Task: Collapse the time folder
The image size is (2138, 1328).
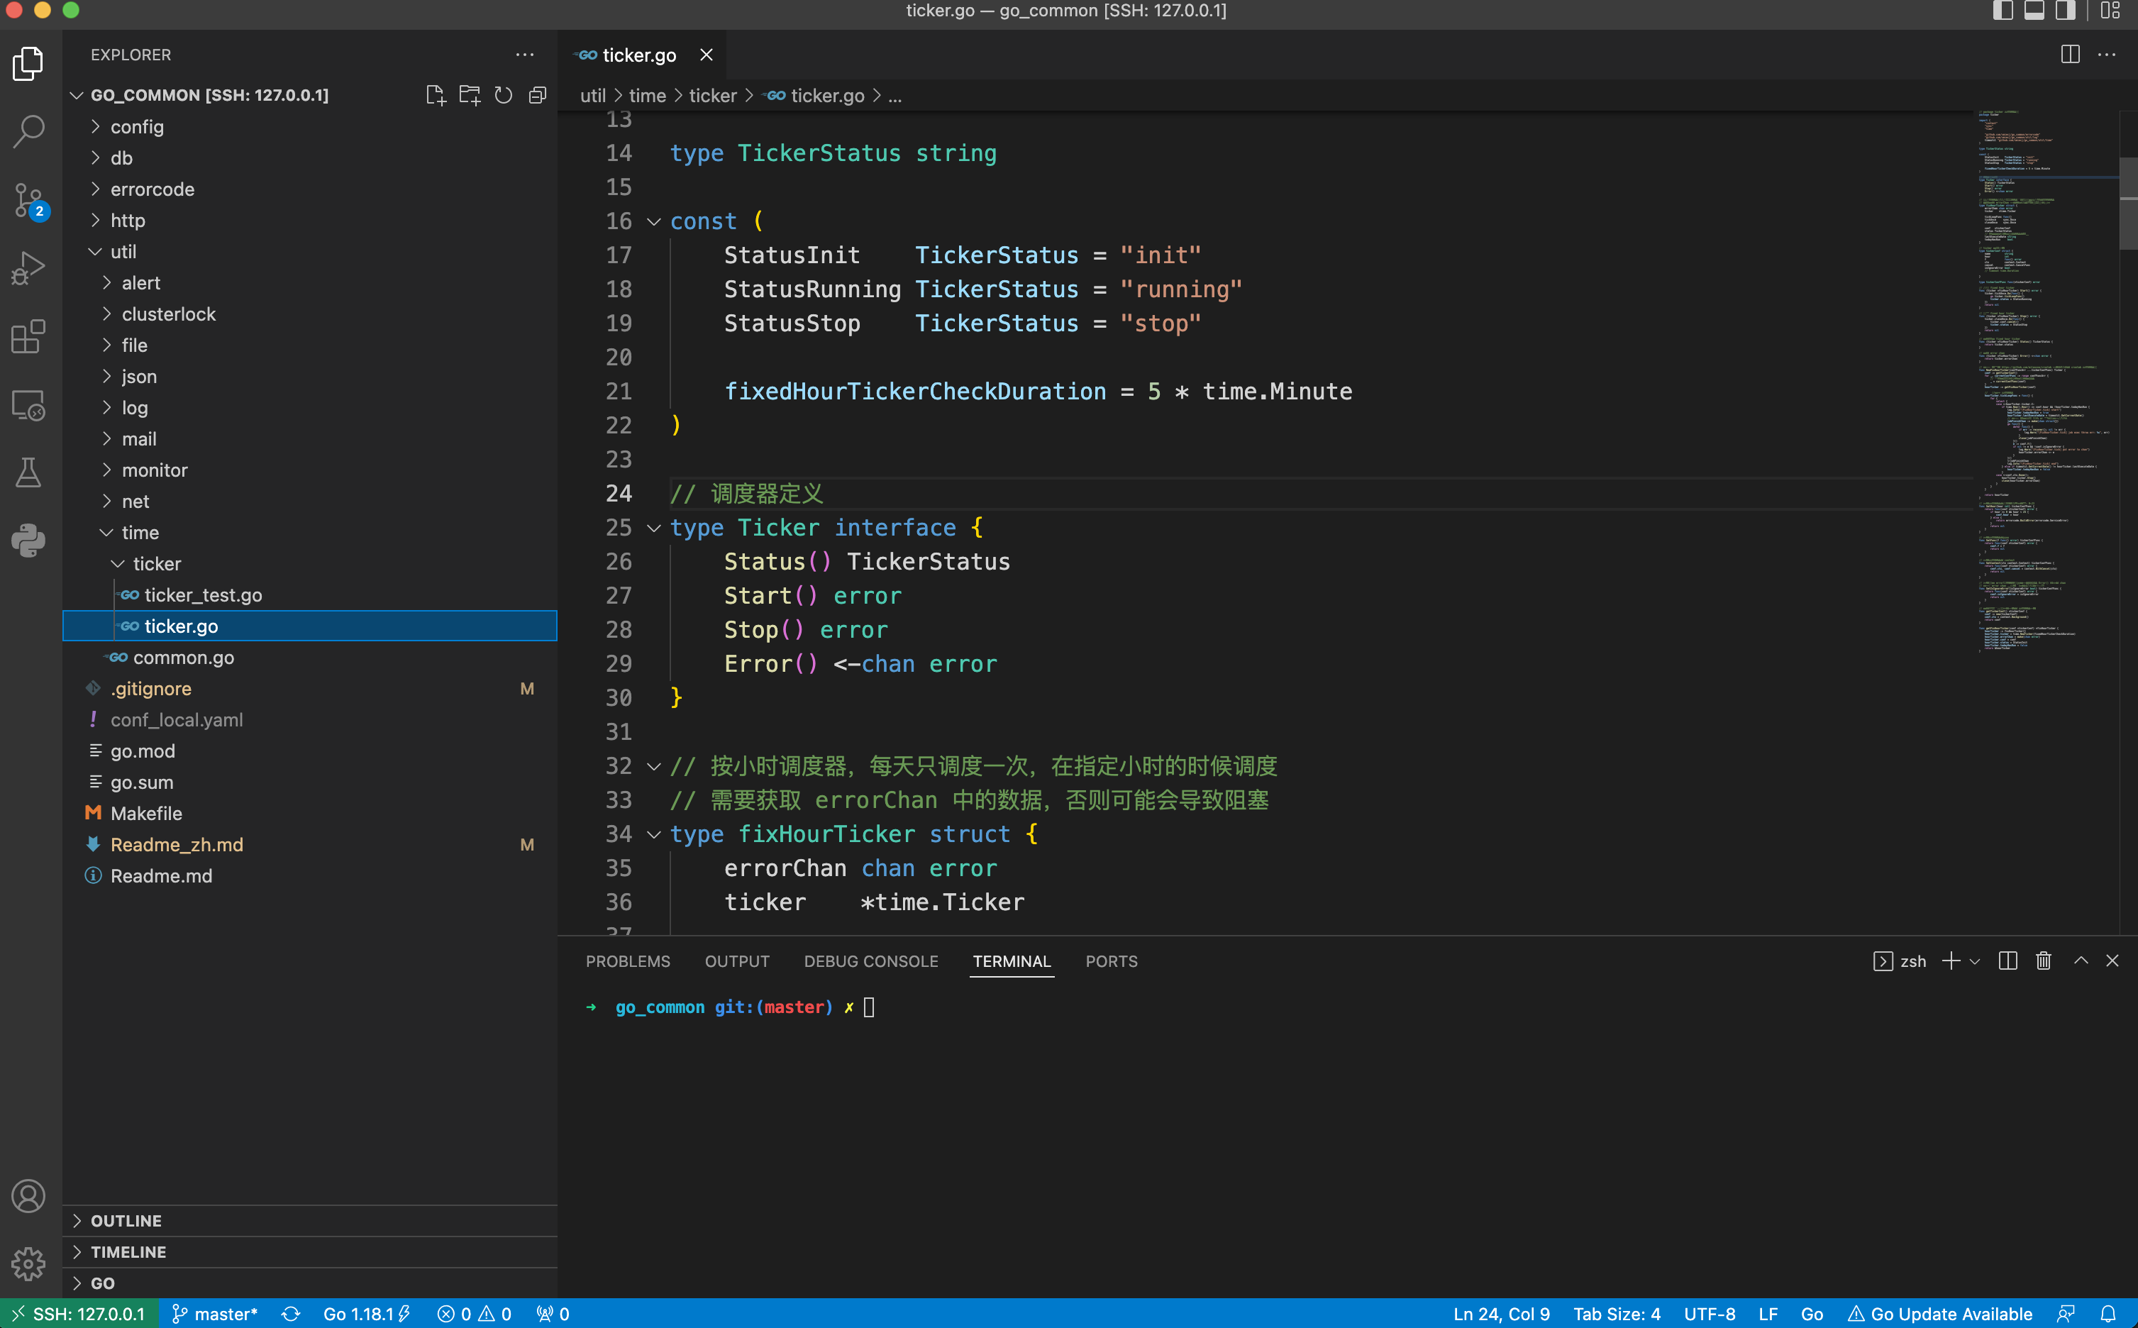Action: pyautogui.click(x=310, y=532)
